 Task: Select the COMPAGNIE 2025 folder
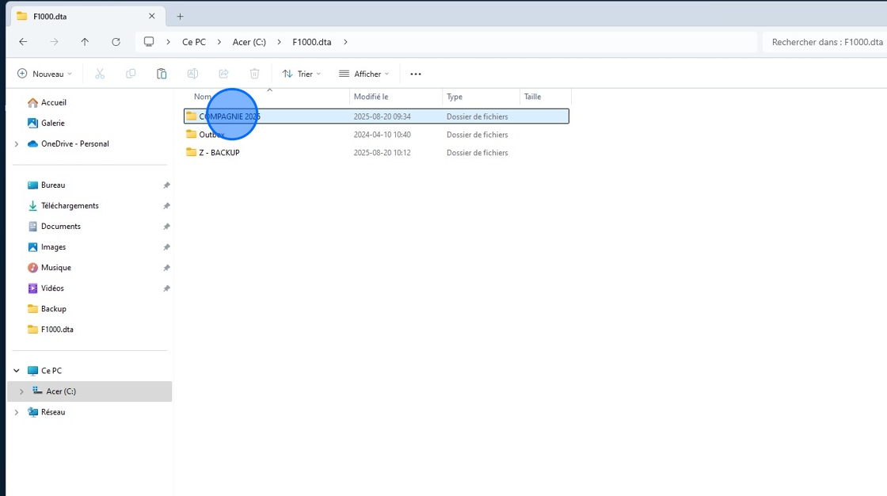click(376, 116)
